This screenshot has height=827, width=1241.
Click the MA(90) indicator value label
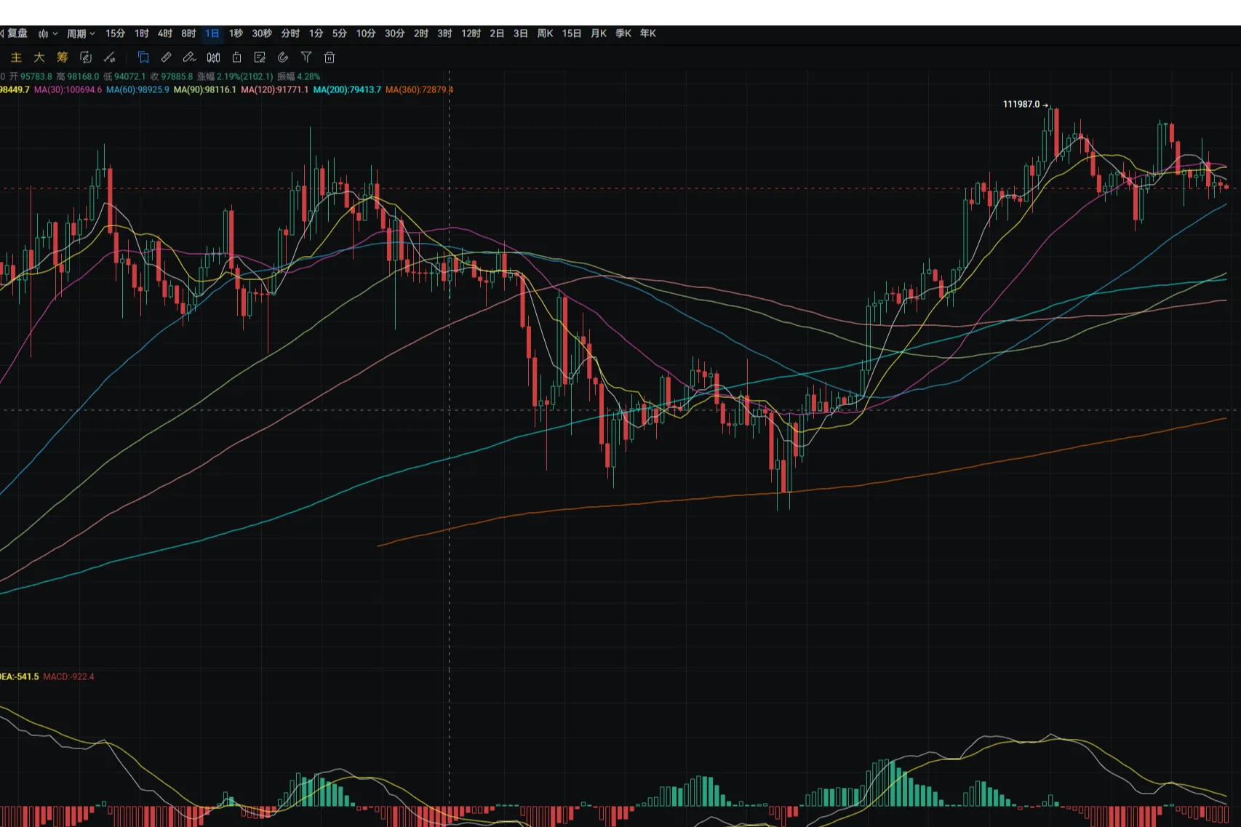205,90
